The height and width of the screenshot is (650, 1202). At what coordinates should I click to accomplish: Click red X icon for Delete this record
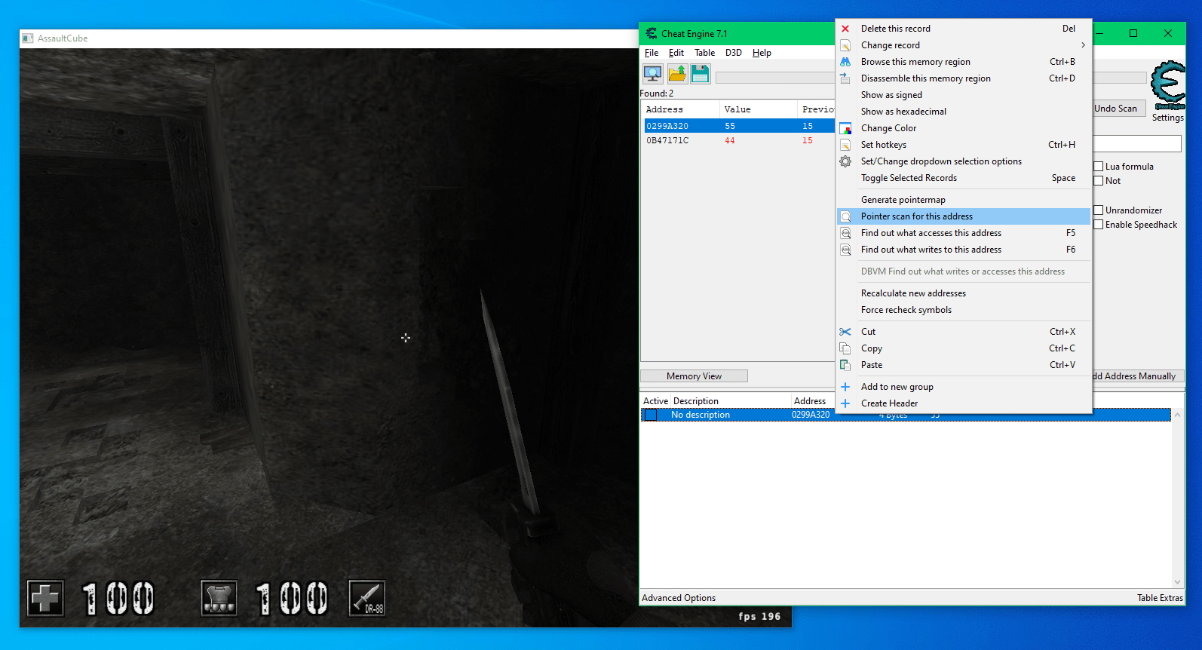click(845, 29)
